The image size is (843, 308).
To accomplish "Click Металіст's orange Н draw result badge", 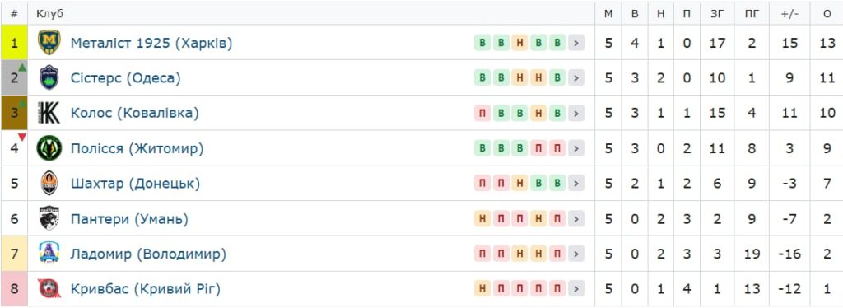I will (520, 43).
